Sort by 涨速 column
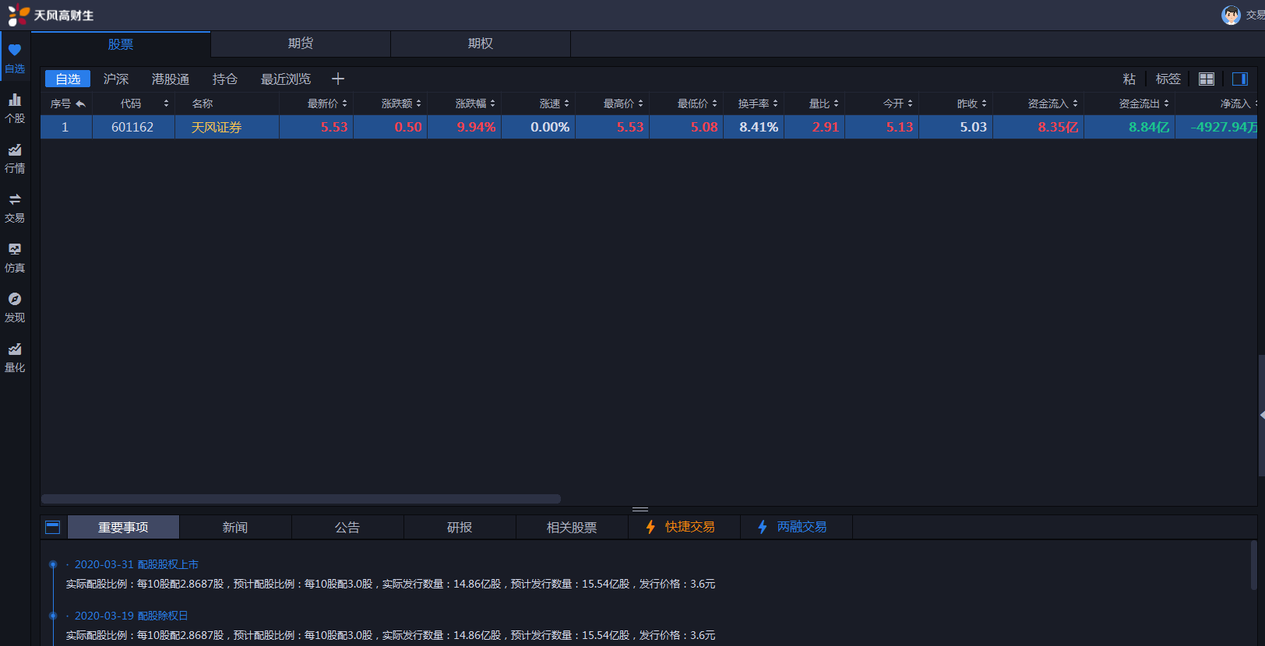Image resolution: width=1265 pixels, height=646 pixels. pos(538,104)
